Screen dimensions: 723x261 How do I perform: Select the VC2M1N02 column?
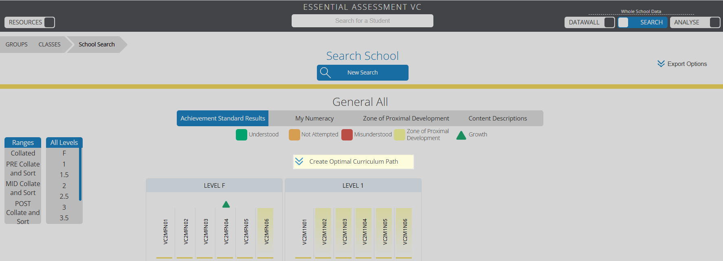coord(323,232)
